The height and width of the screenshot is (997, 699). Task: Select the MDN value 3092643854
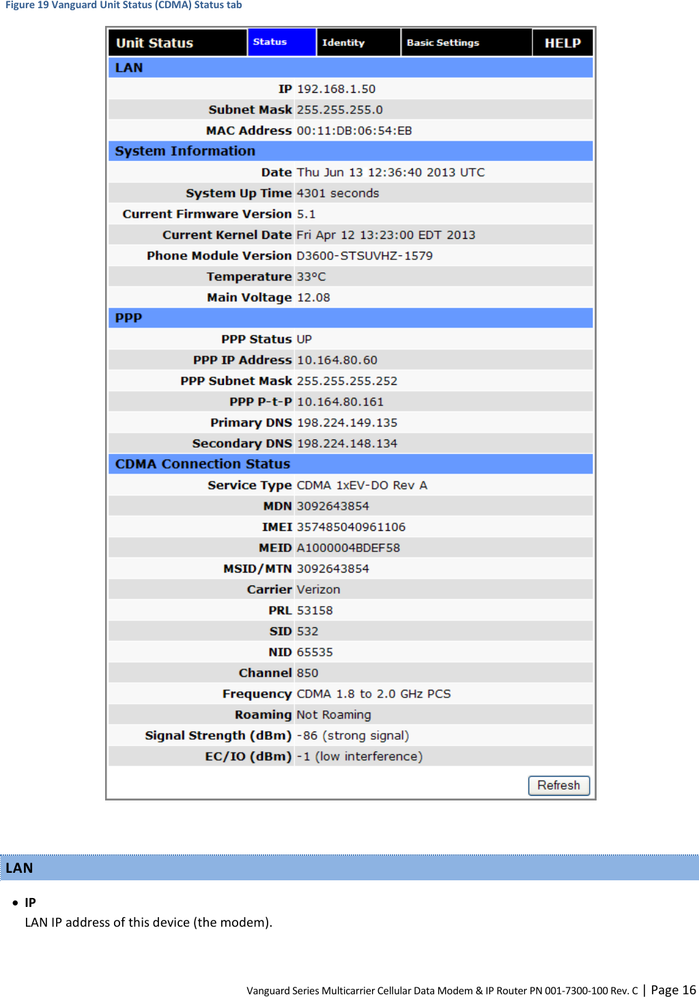(332, 506)
